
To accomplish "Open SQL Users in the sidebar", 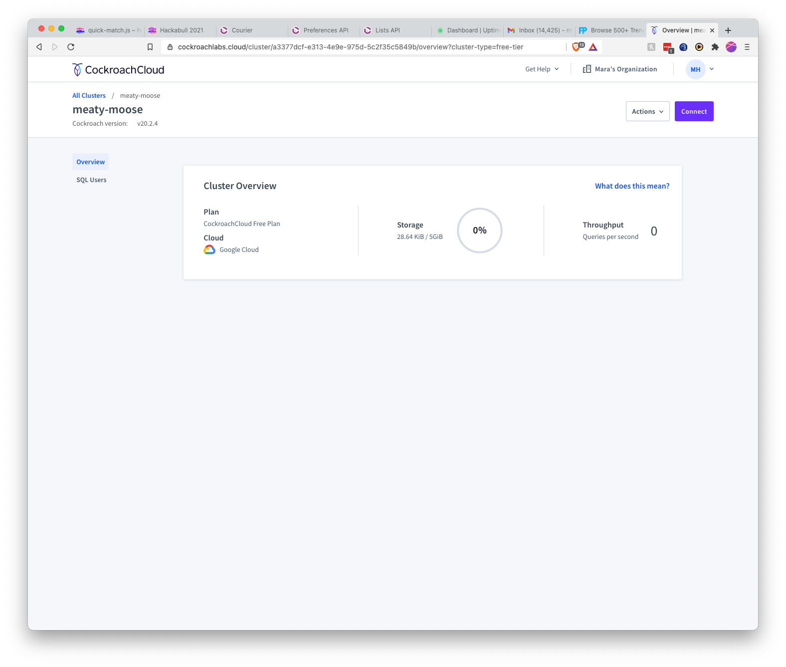I will (91, 180).
